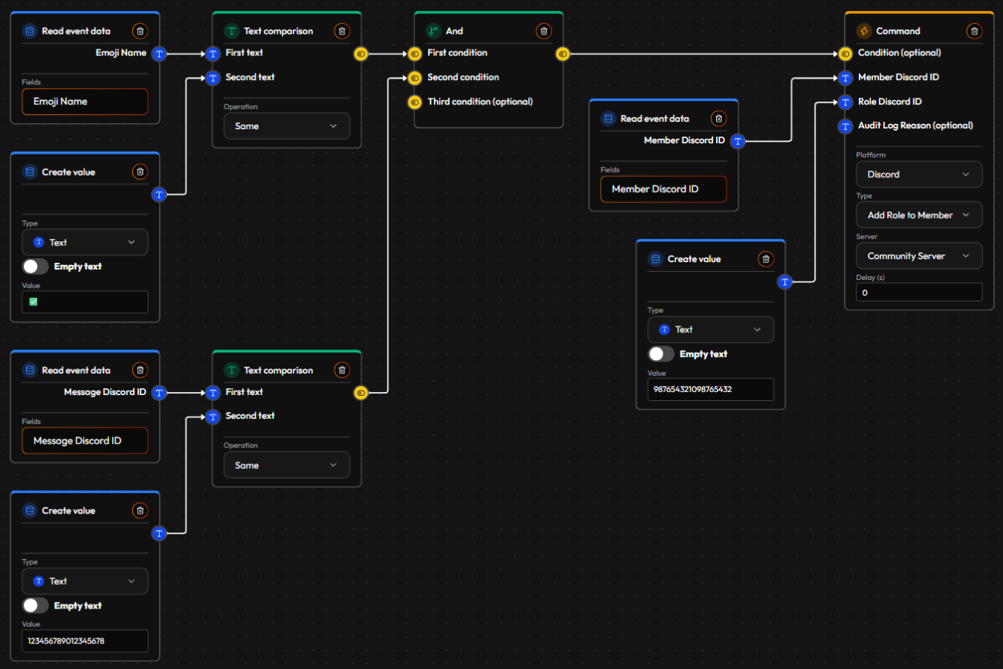Delete the Text comparison node fed by Message Discord ID

tap(341, 370)
